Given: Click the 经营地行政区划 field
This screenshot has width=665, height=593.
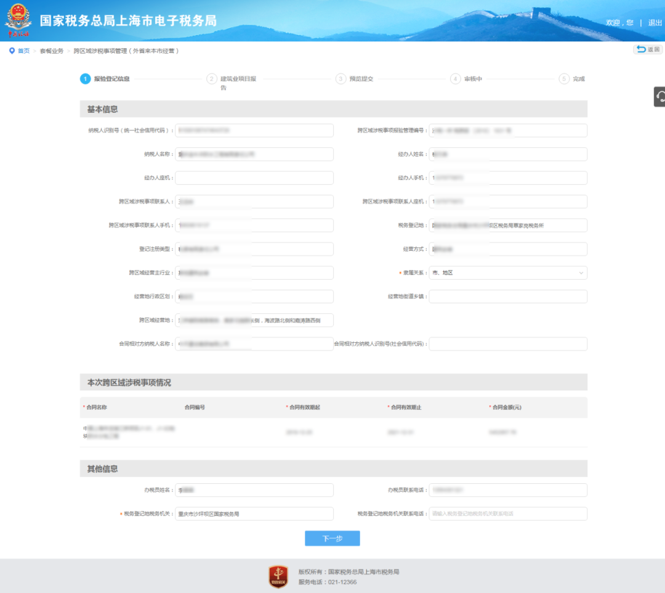Looking at the screenshot, I should (x=254, y=296).
